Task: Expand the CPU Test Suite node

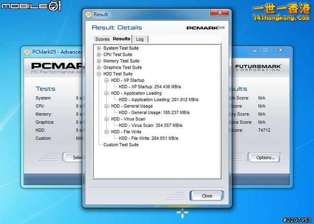Action: tap(99, 54)
